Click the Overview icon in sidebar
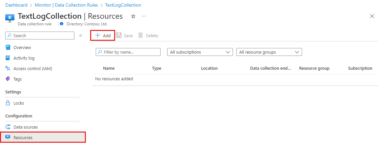This screenshot has height=147, width=383. [8, 47]
